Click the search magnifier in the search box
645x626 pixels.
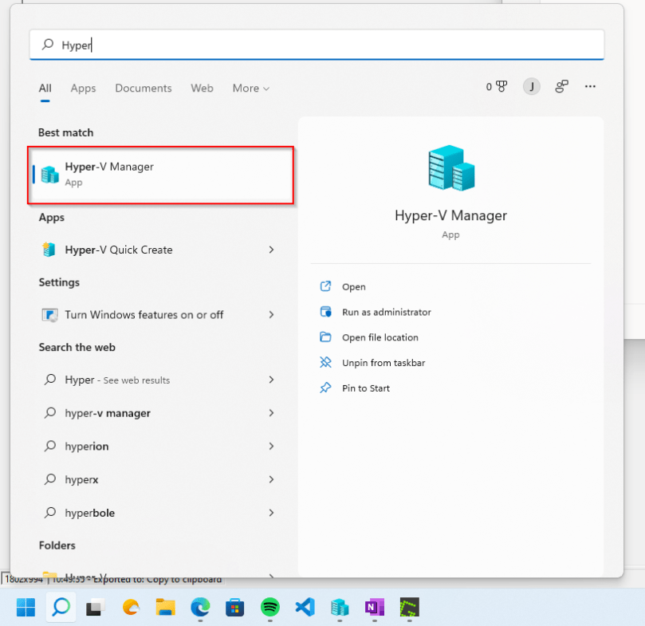[x=45, y=45]
